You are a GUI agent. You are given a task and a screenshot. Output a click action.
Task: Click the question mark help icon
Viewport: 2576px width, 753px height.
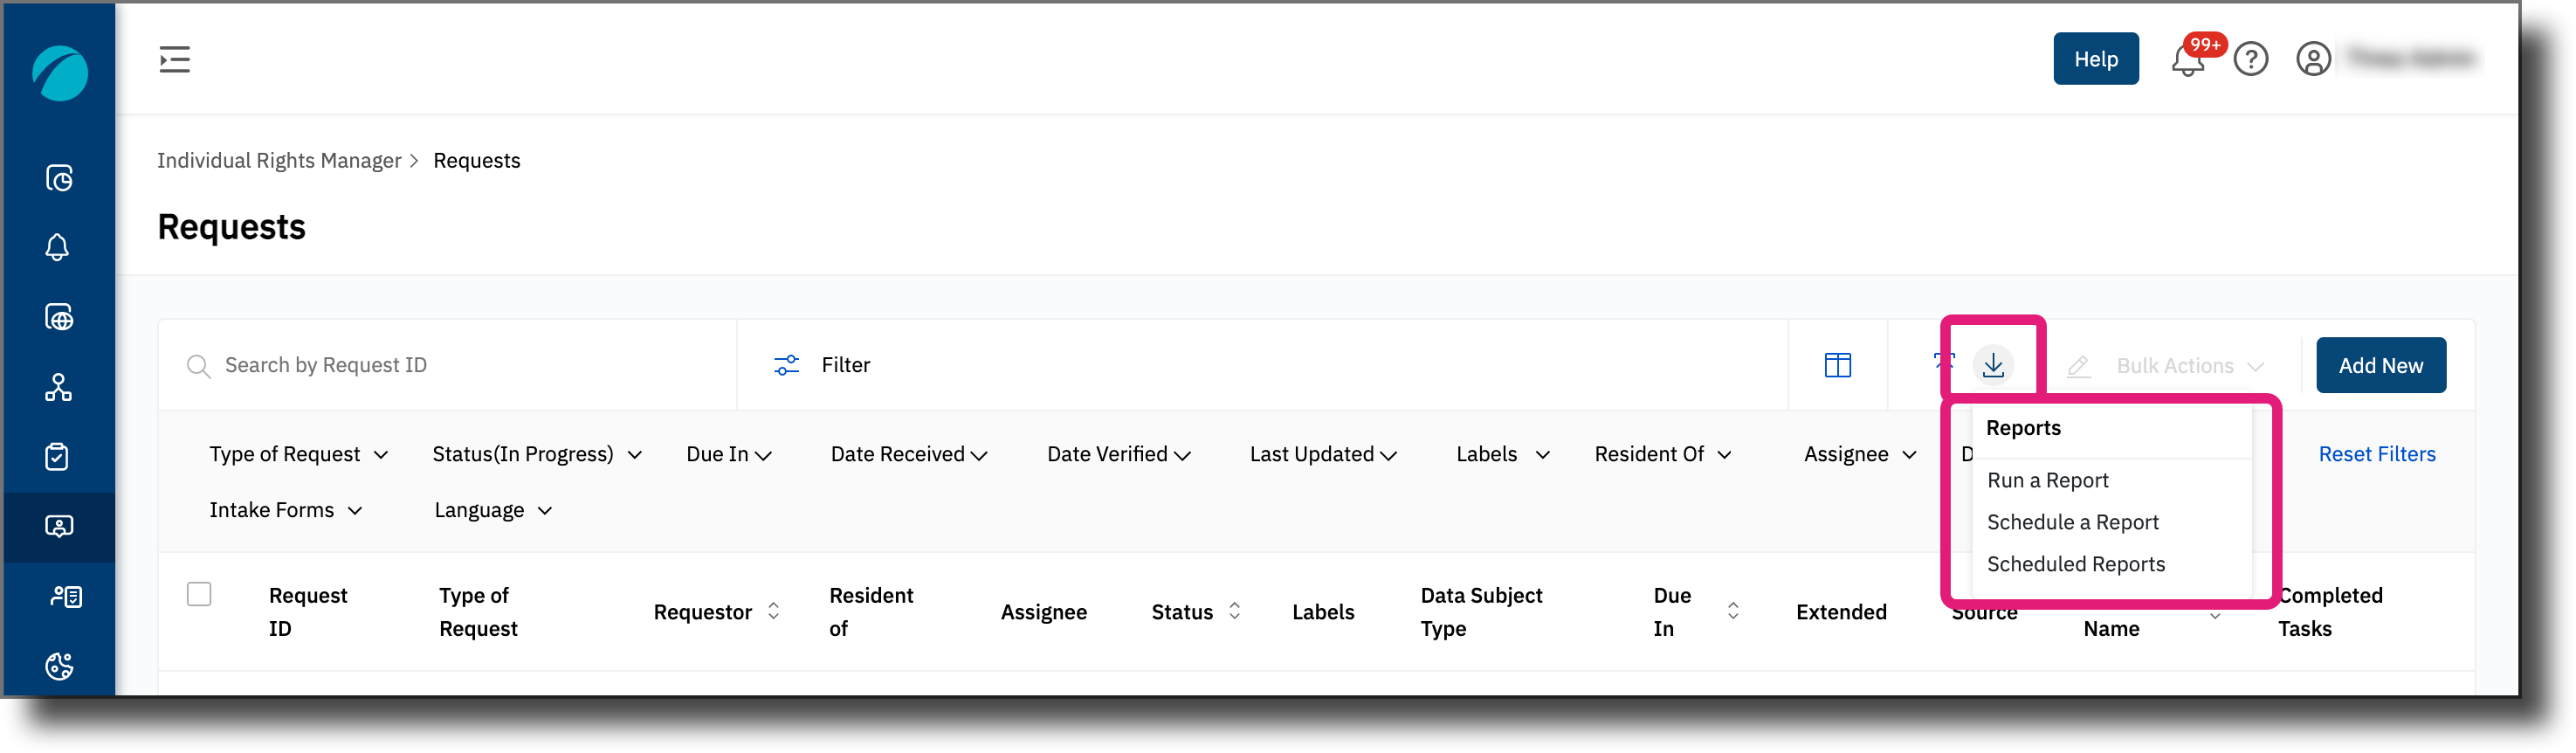[2251, 59]
